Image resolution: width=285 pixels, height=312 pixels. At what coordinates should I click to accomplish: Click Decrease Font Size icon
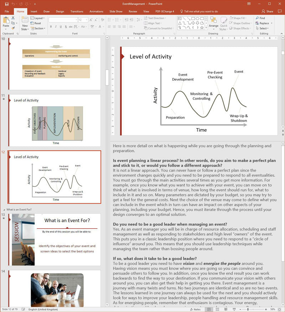[x=96, y=20]
